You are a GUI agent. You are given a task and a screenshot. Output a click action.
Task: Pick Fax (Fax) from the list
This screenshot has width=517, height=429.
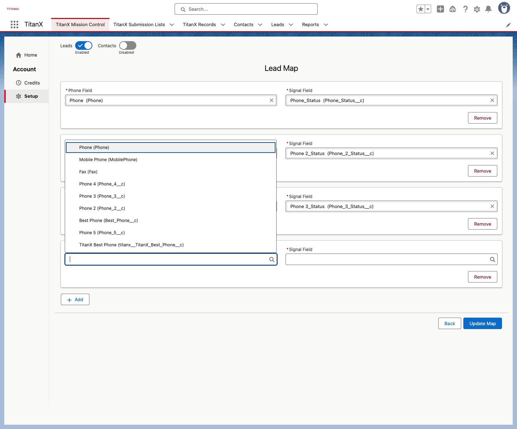(171, 172)
